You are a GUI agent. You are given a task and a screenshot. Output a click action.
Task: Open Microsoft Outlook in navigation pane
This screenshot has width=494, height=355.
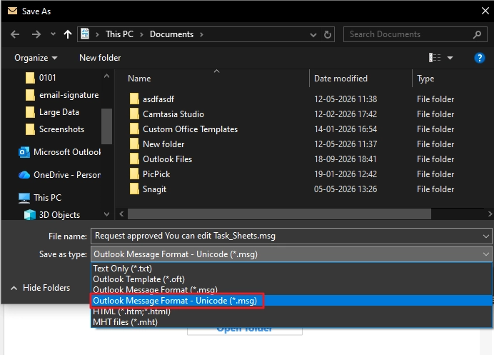(67, 152)
